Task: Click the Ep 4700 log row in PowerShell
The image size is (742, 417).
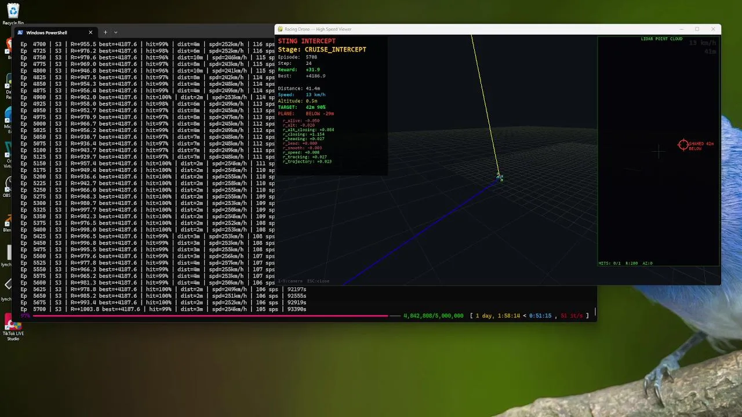Action: (148, 44)
